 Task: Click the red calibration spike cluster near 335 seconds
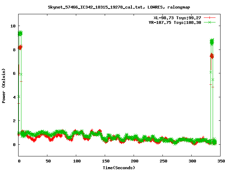click(212, 56)
